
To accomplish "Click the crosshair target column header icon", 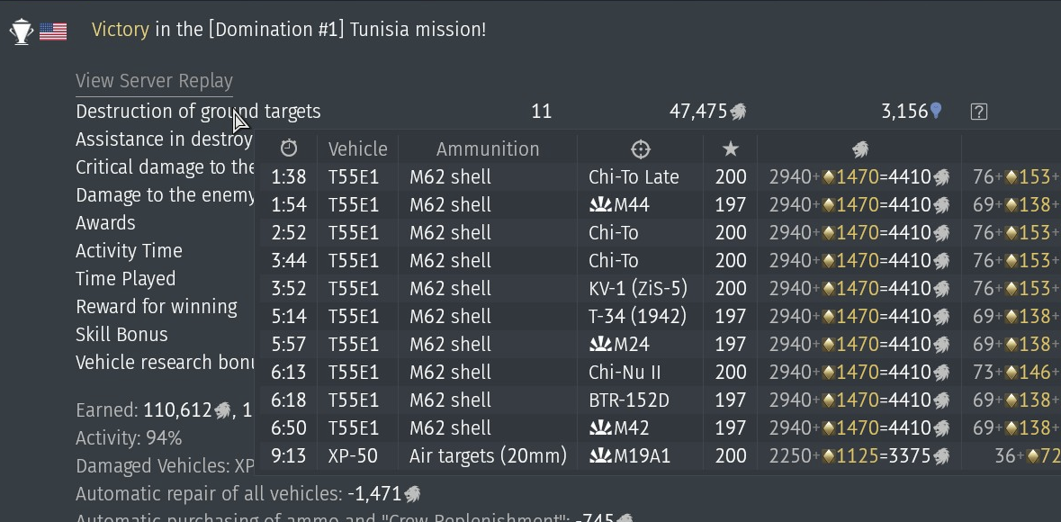I will coord(640,148).
